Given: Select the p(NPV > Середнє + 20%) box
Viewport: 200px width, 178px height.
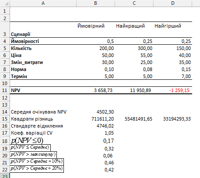Looking at the screenshot, I should 37,169.
